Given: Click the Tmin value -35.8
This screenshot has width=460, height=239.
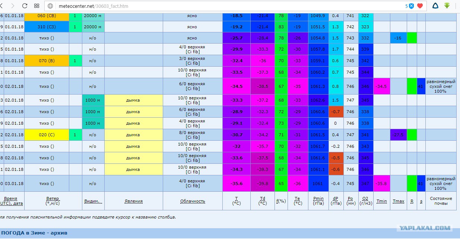Looking at the screenshot, I should [x=382, y=184].
